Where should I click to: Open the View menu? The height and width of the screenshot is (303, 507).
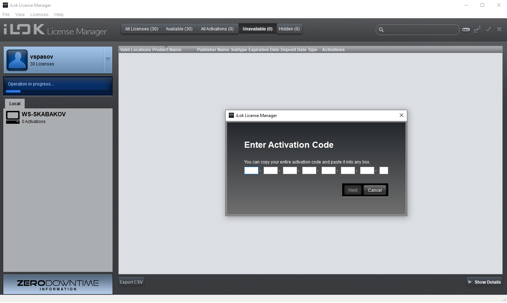click(20, 15)
